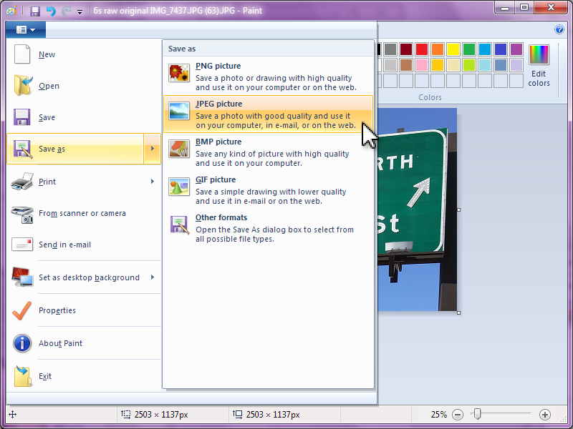Click the About Paint text

click(x=60, y=343)
